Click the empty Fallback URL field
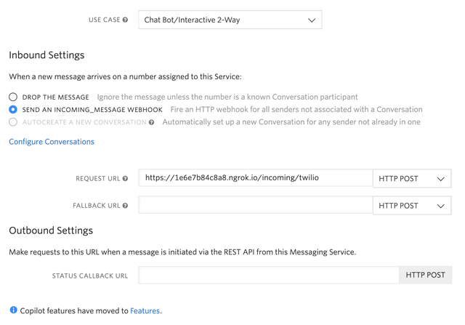Image resolution: width=465 pixels, height=325 pixels. coord(256,204)
